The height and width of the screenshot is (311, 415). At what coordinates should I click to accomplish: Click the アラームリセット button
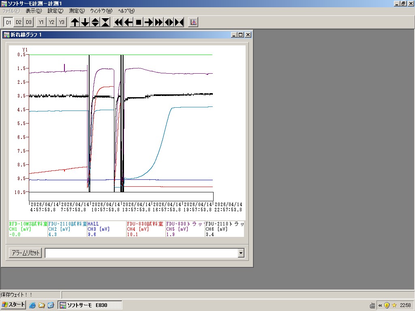click(x=25, y=253)
